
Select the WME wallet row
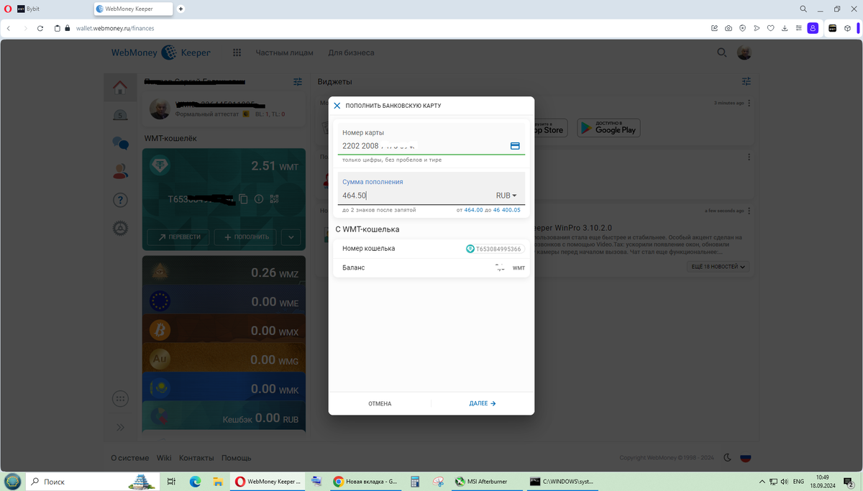coord(224,302)
